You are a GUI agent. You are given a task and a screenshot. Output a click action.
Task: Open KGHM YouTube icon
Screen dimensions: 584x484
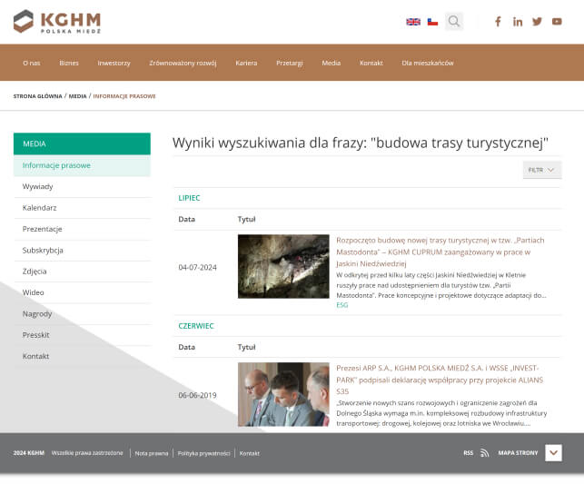[557, 22]
